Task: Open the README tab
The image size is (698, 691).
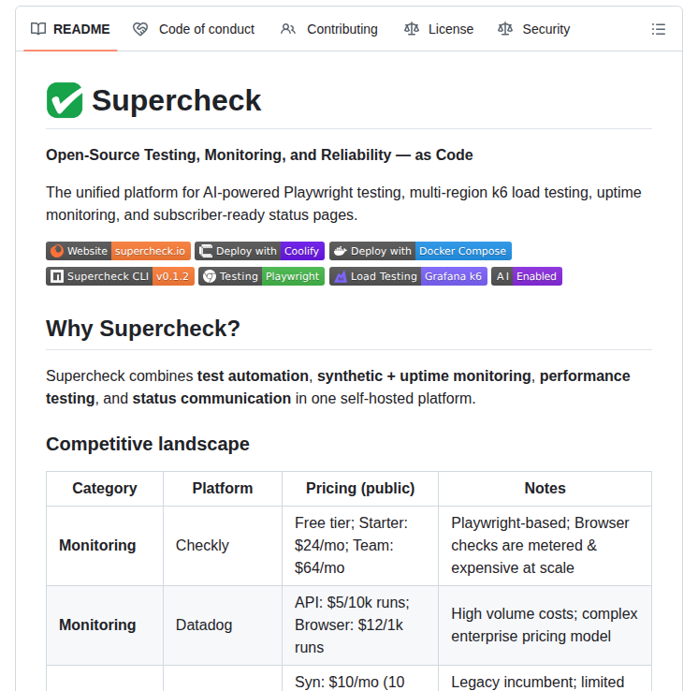Action: (x=70, y=29)
